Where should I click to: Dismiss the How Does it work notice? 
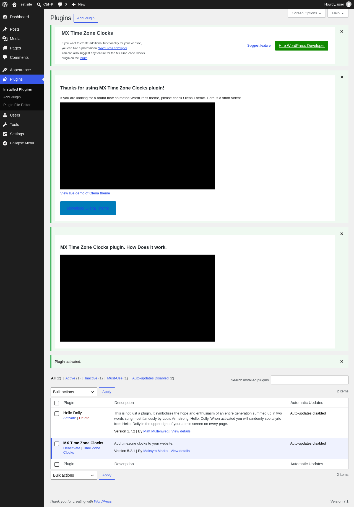point(342,234)
